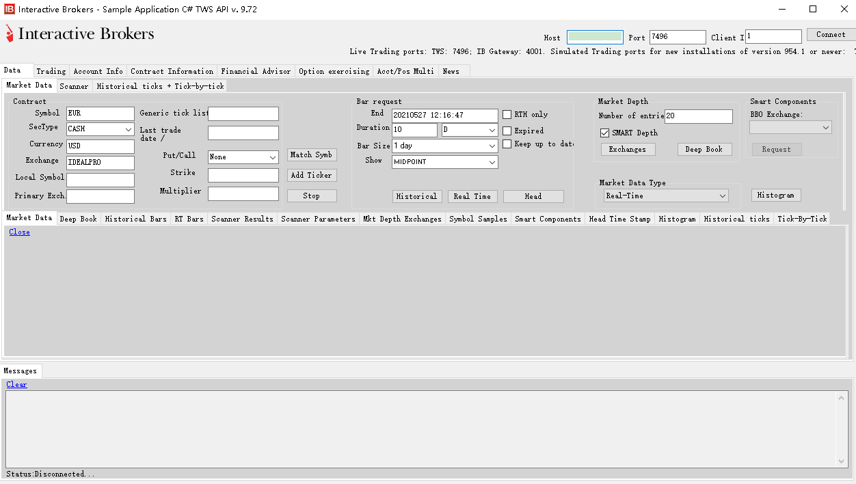Click the Generic tick list field

click(x=243, y=113)
